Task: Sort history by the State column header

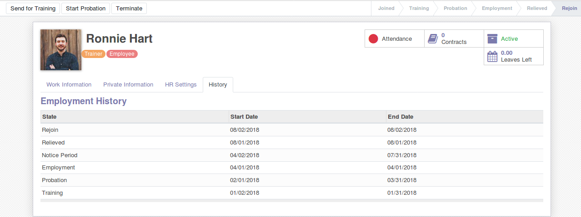Action: tap(135, 117)
